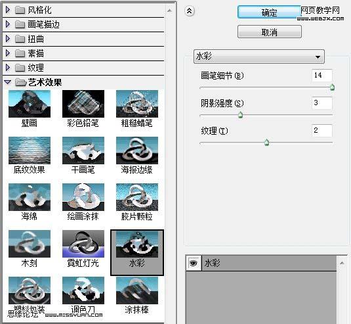Click the 纹理 value field
This screenshot has width=351, height=324.
(x=322, y=131)
